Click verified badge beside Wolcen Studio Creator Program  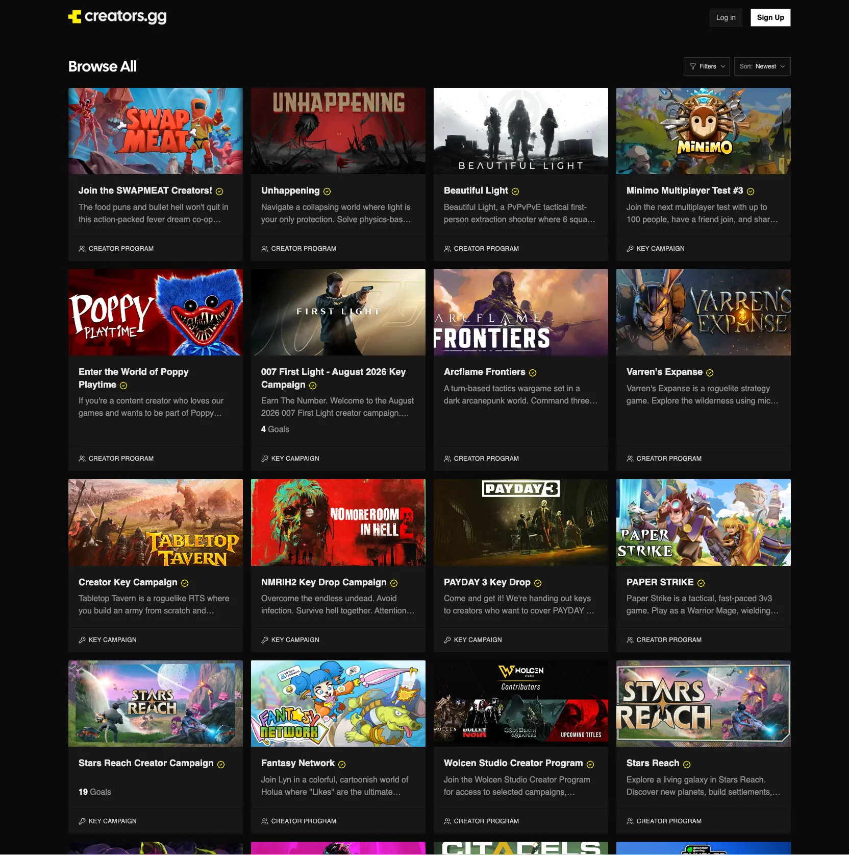[x=590, y=765]
